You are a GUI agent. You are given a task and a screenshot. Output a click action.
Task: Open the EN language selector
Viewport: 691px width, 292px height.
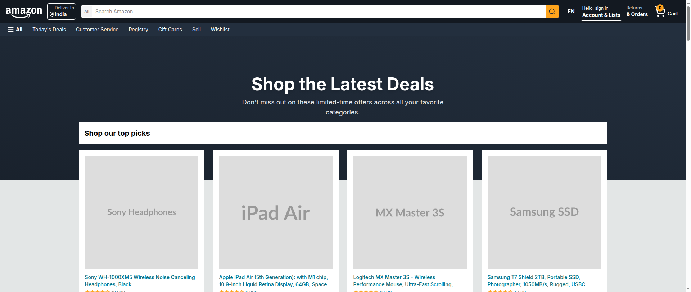[x=571, y=12]
